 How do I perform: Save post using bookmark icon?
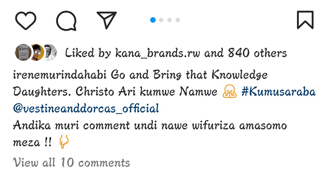coord(305,20)
